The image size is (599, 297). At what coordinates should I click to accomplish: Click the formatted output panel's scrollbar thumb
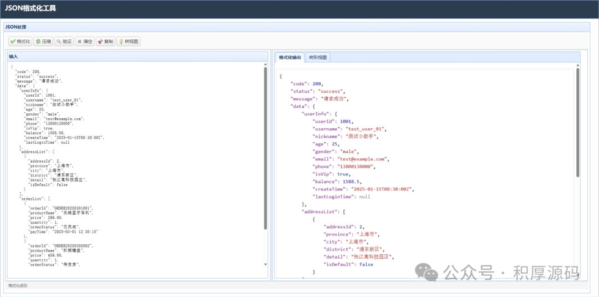577,122
